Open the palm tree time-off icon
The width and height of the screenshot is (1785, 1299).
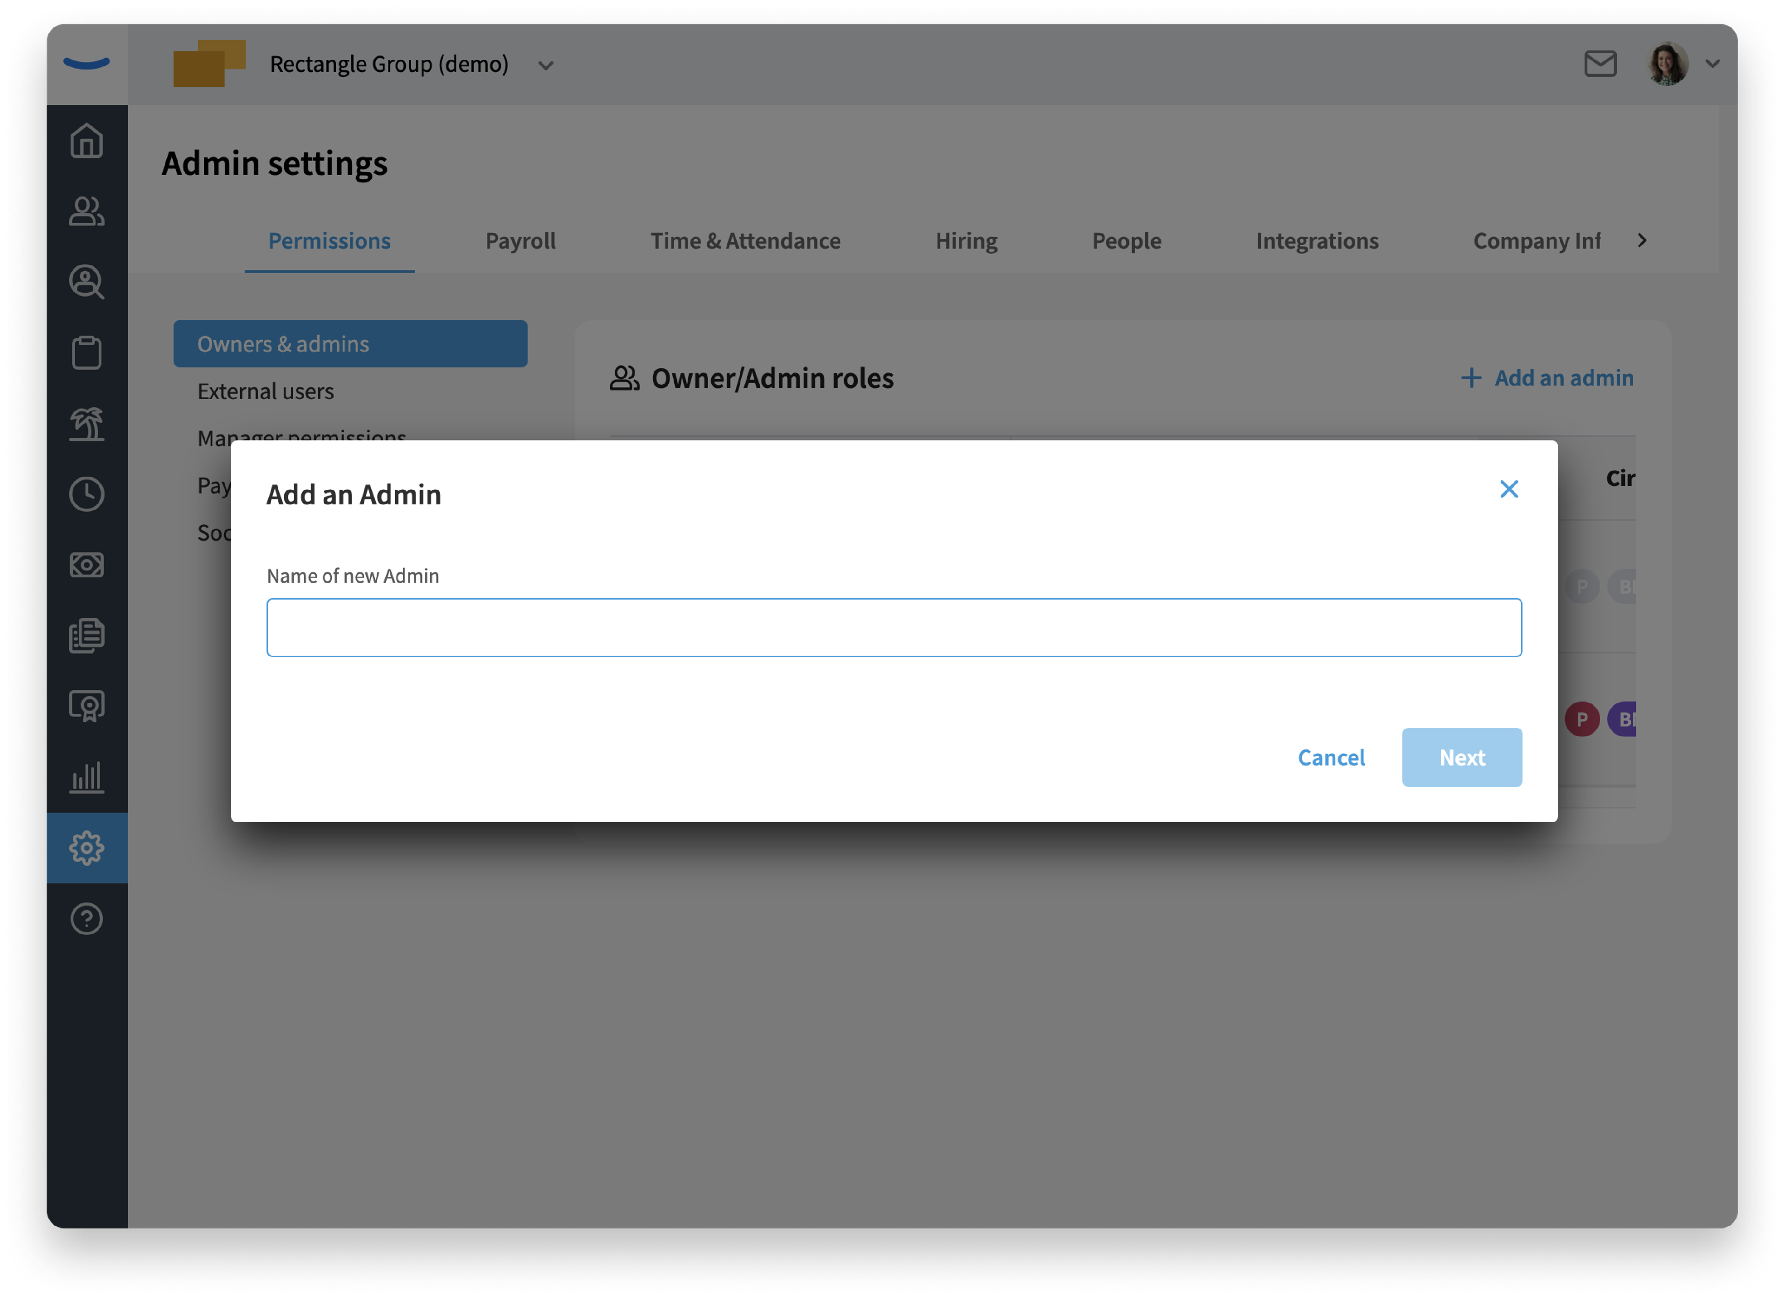click(x=86, y=424)
